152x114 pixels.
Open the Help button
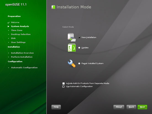tap(56, 107)
